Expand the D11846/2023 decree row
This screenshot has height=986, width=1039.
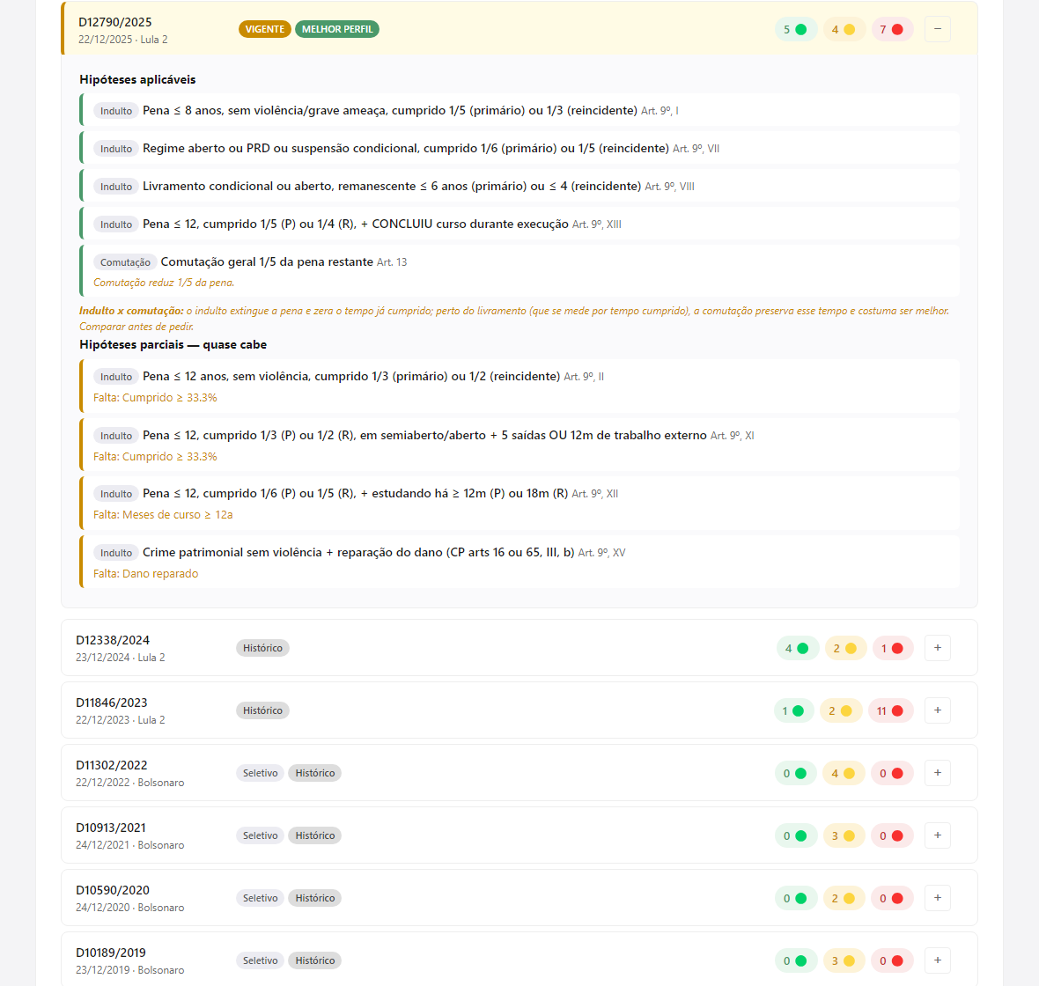pyautogui.click(x=937, y=710)
